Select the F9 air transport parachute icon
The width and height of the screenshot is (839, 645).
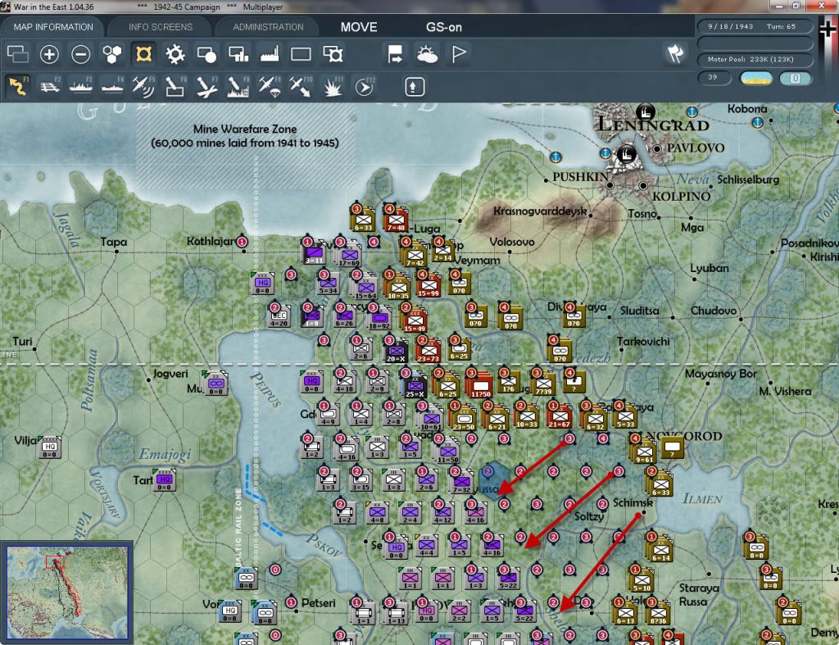click(x=270, y=87)
